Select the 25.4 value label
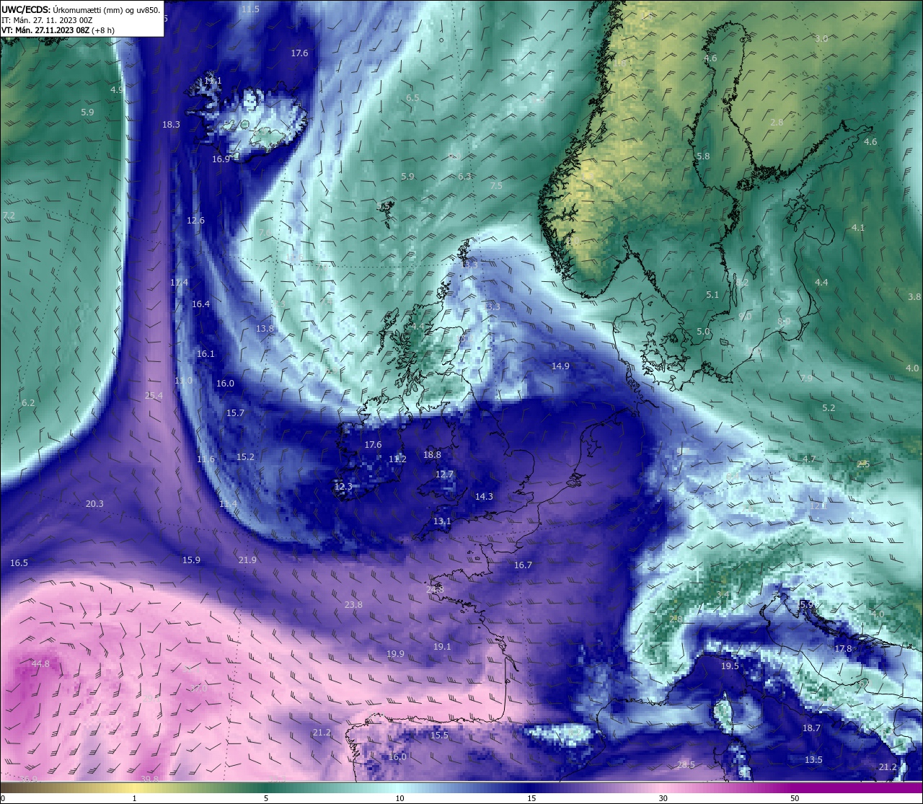 [x=154, y=395]
